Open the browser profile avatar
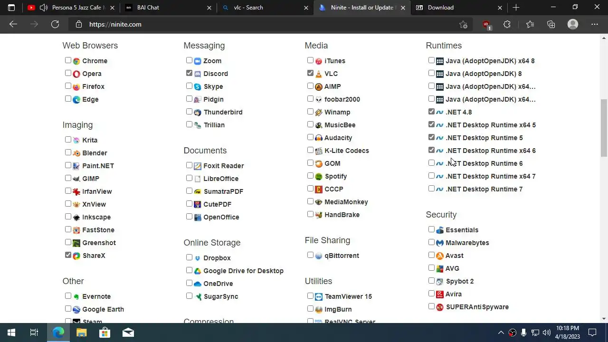 click(573, 24)
